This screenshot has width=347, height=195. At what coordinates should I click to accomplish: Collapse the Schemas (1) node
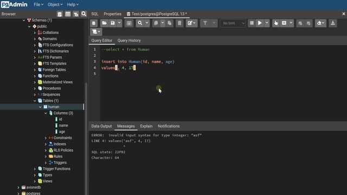[24, 21]
